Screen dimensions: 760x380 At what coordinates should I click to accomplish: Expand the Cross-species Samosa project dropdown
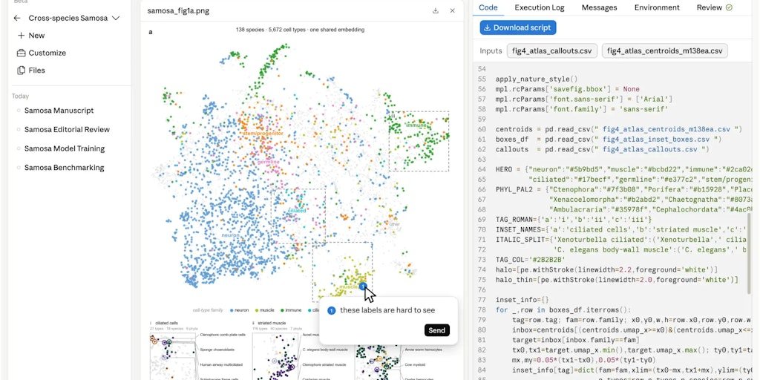tap(115, 18)
